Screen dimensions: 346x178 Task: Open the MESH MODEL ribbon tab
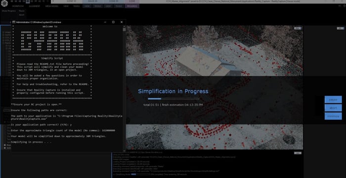(x=52, y=6)
